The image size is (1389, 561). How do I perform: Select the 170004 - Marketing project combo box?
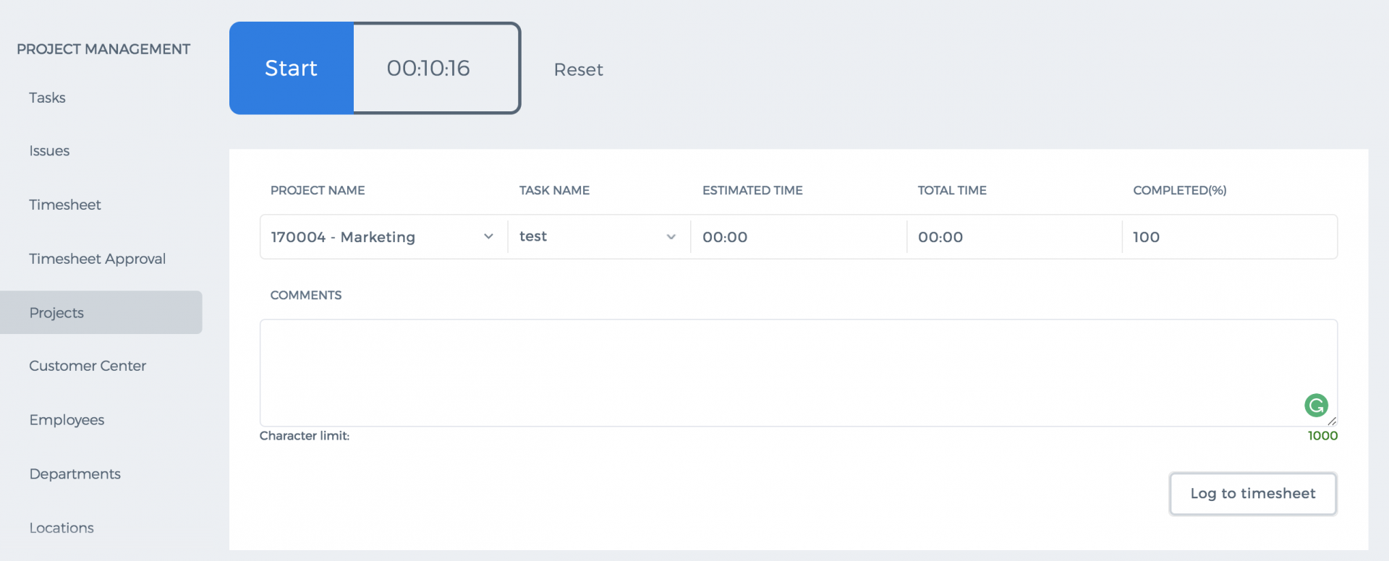(x=383, y=236)
